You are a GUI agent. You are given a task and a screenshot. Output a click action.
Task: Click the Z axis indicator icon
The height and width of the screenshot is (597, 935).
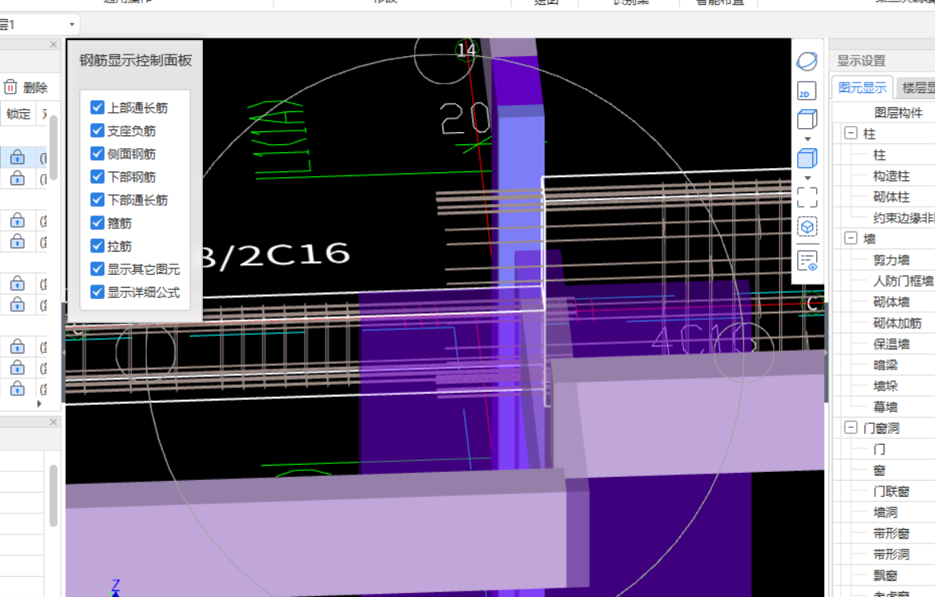[x=115, y=589]
